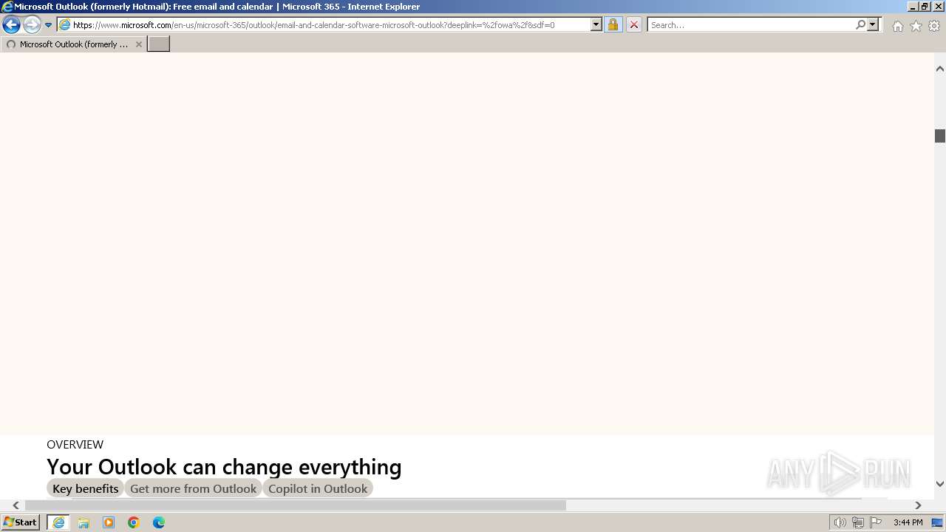Screen dimensions: 946x532
Task: Show the clock reading 3:44 PM
Action: point(908,522)
